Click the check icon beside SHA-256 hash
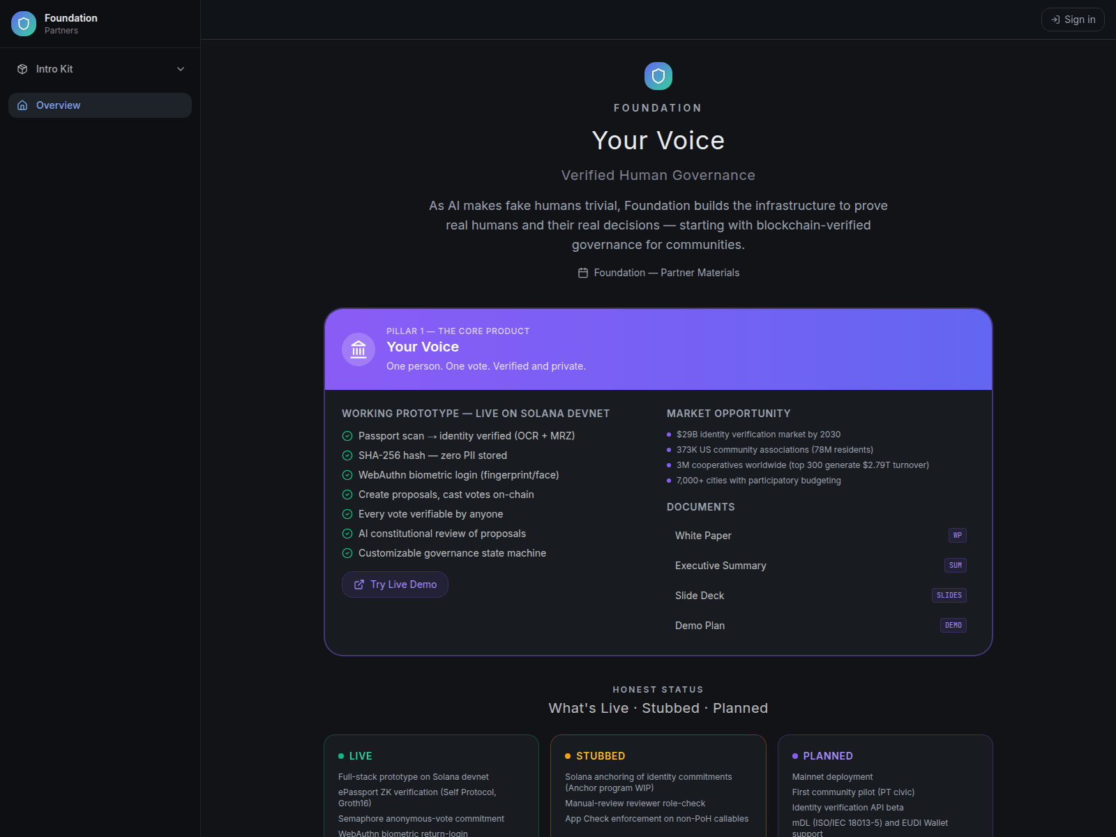This screenshot has width=1116, height=837. (347, 455)
